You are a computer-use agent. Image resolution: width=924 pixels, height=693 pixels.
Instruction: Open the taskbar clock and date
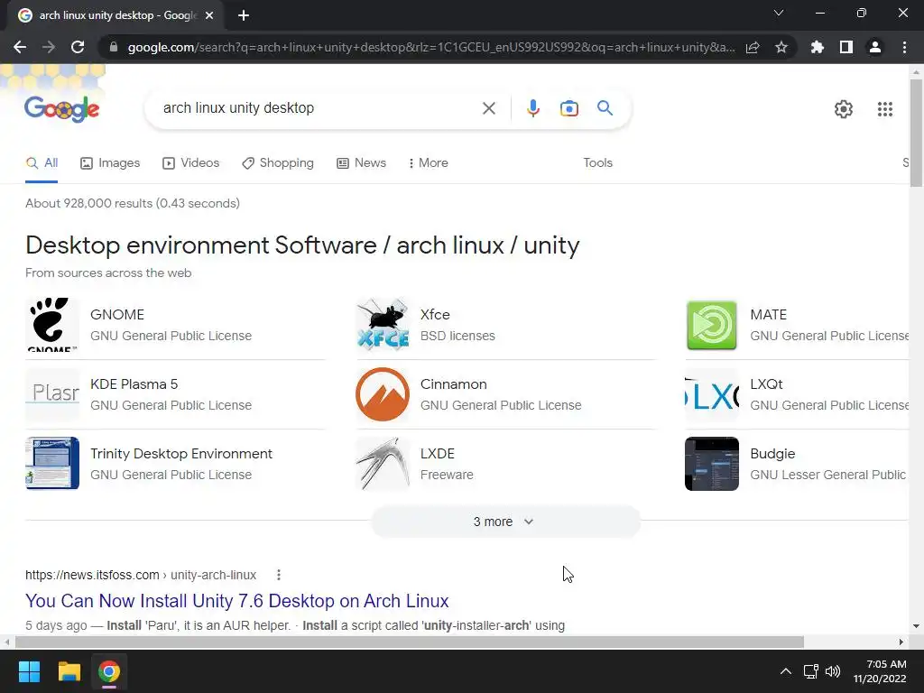880,671
